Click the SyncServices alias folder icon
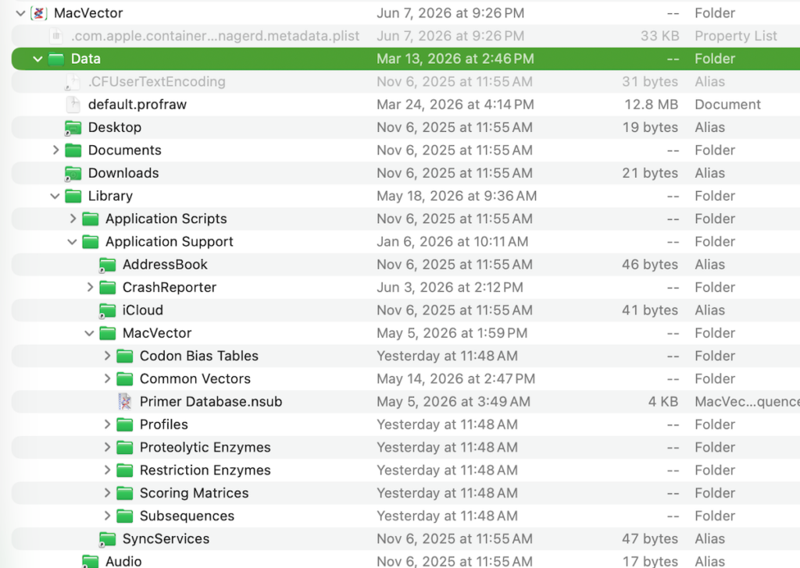800x568 pixels. 108,539
